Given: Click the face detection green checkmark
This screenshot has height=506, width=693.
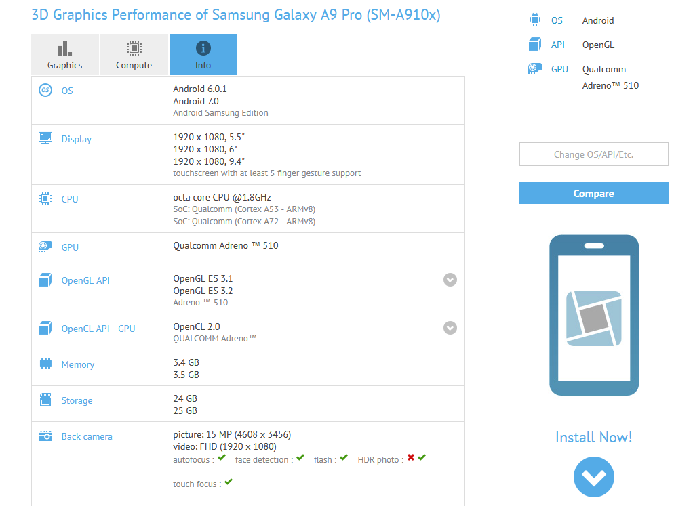Looking at the screenshot, I should point(300,457).
